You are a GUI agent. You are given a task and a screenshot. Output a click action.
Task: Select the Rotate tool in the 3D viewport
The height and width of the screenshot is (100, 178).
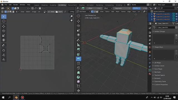(78, 26)
